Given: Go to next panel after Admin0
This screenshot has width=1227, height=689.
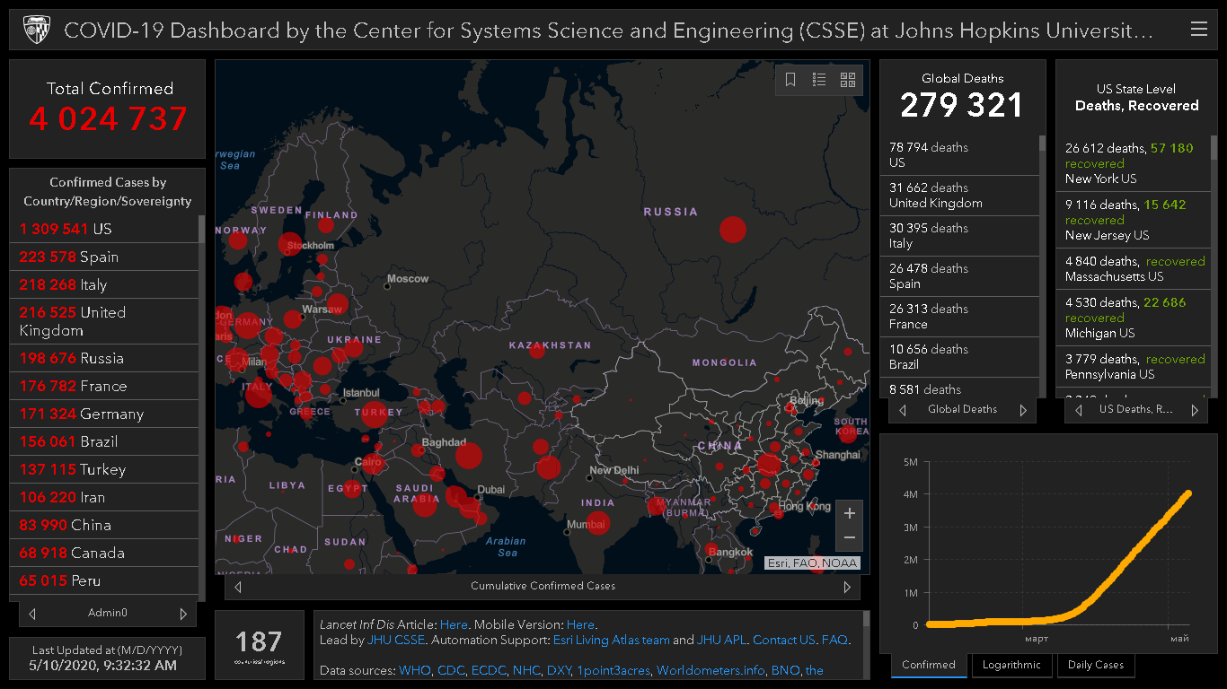Looking at the screenshot, I should tap(183, 614).
